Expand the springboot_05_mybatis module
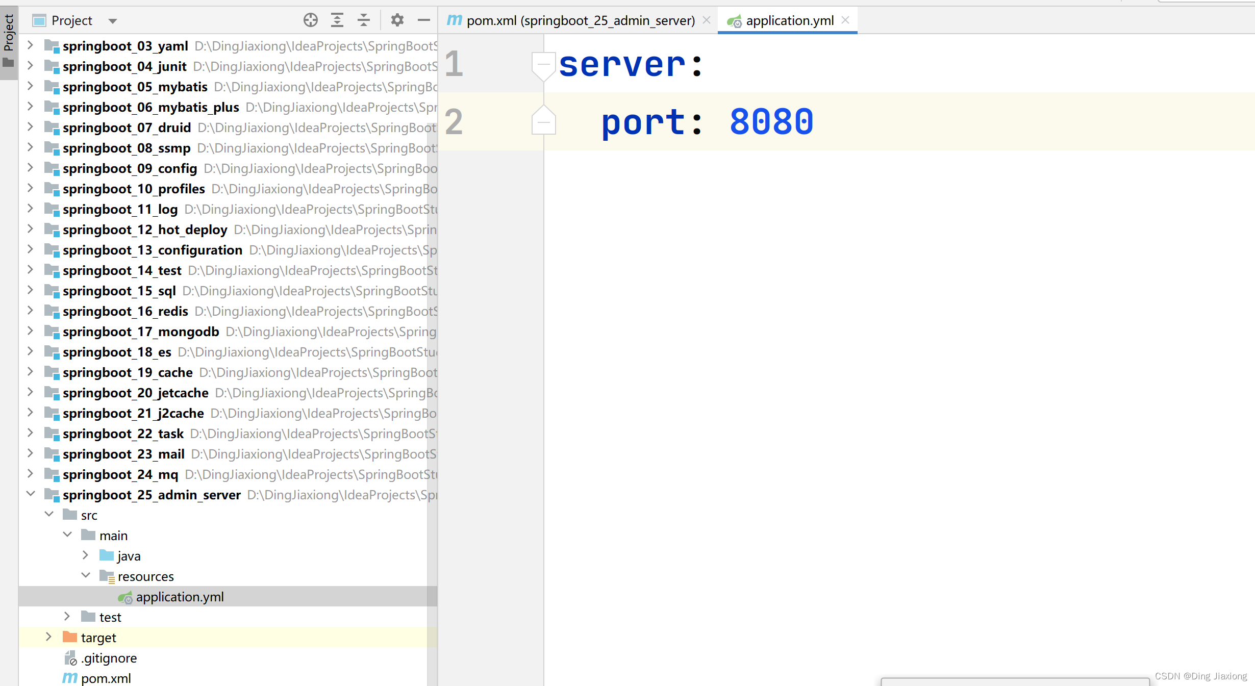 click(30, 86)
